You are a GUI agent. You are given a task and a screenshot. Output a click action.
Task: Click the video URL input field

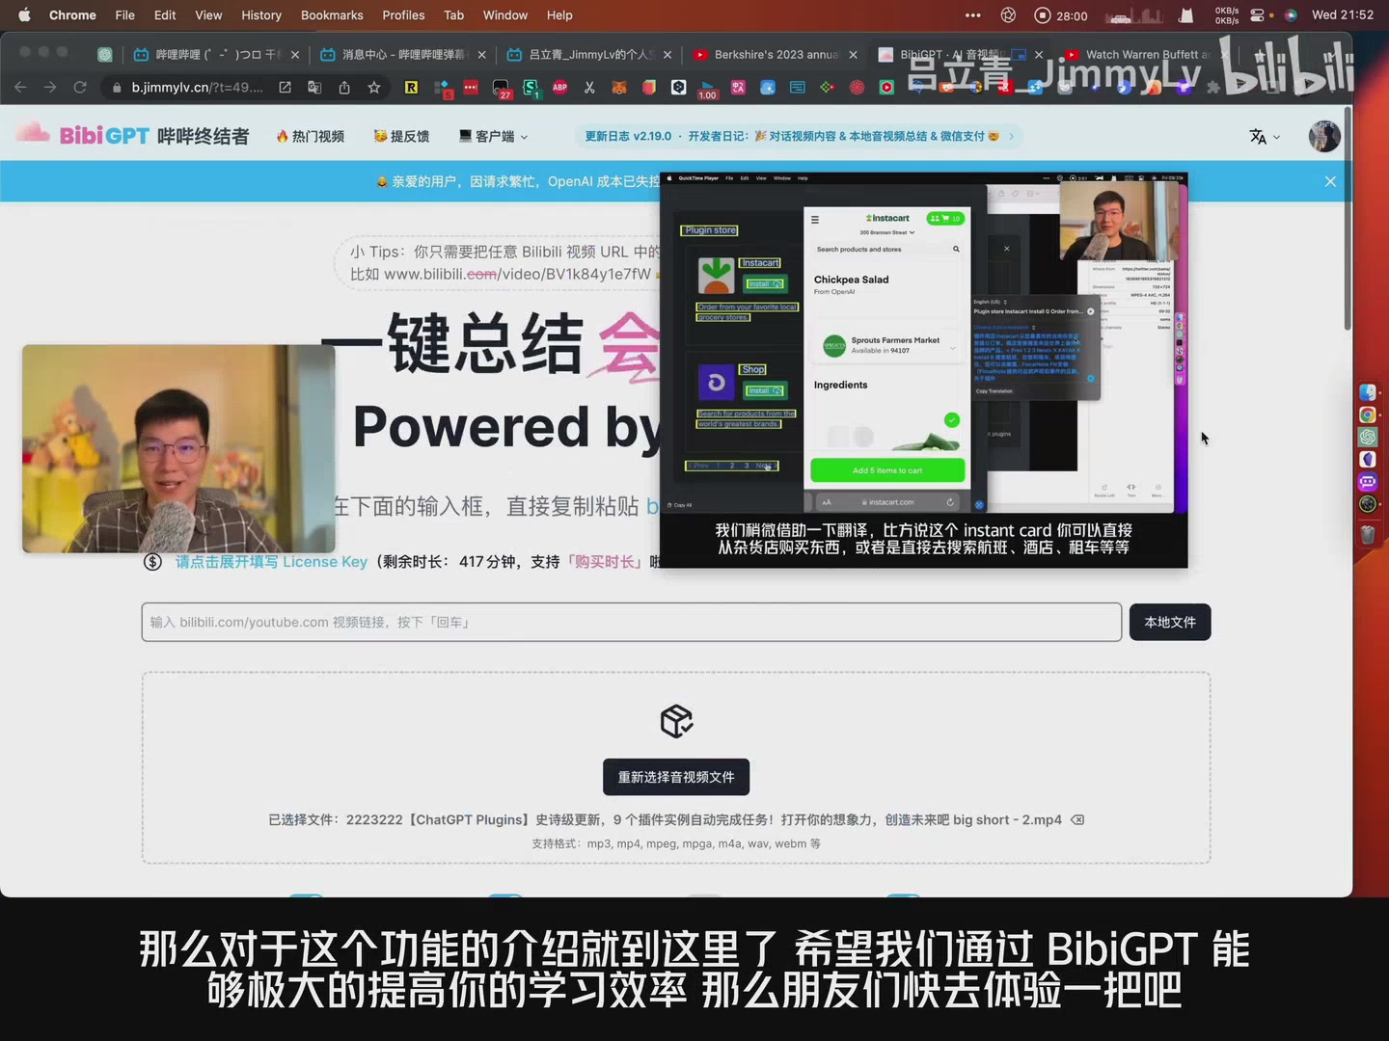(x=631, y=623)
